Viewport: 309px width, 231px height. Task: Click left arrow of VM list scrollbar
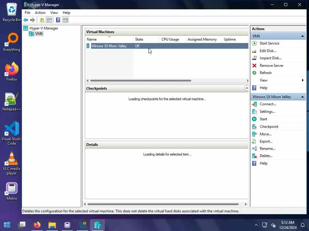coord(88,81)
